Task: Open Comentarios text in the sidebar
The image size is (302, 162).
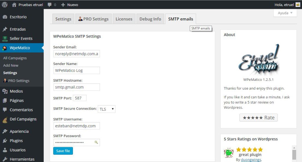Action: click(21, 110)
